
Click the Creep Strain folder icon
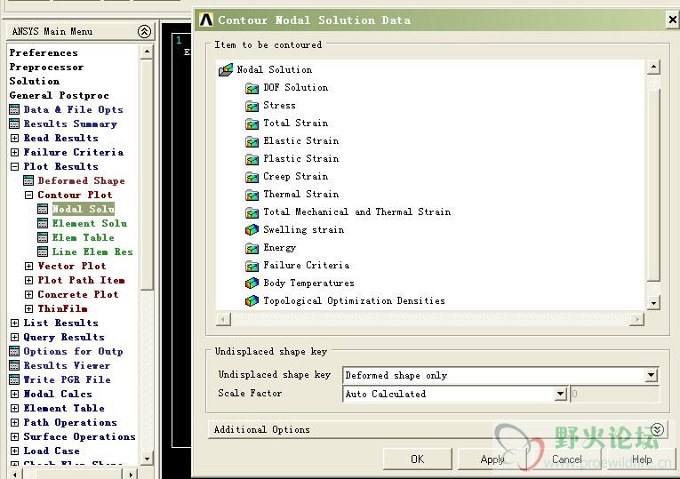coord(252,178)
